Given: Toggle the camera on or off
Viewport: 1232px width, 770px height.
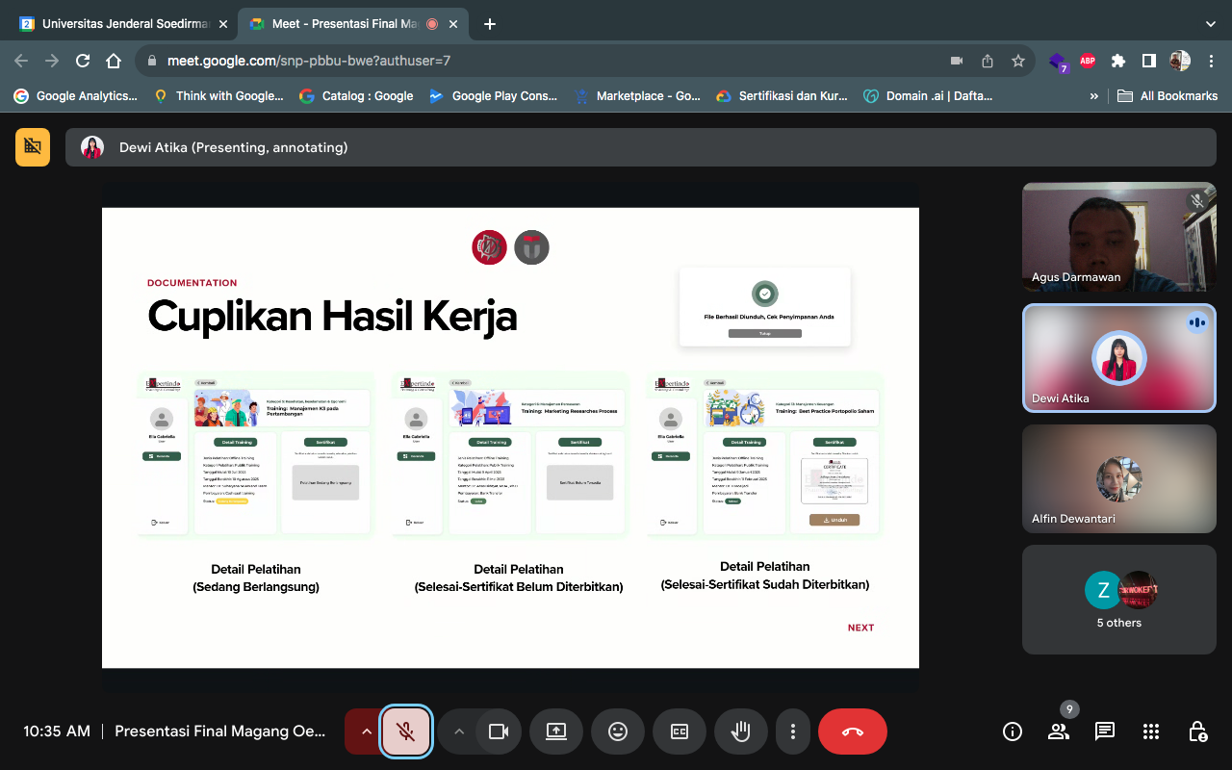Looking at the screenshot, I should tap(498, 731).
